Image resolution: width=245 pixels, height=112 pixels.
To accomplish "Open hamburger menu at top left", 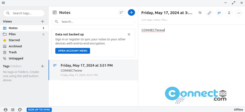I will (x=3, y=3).
